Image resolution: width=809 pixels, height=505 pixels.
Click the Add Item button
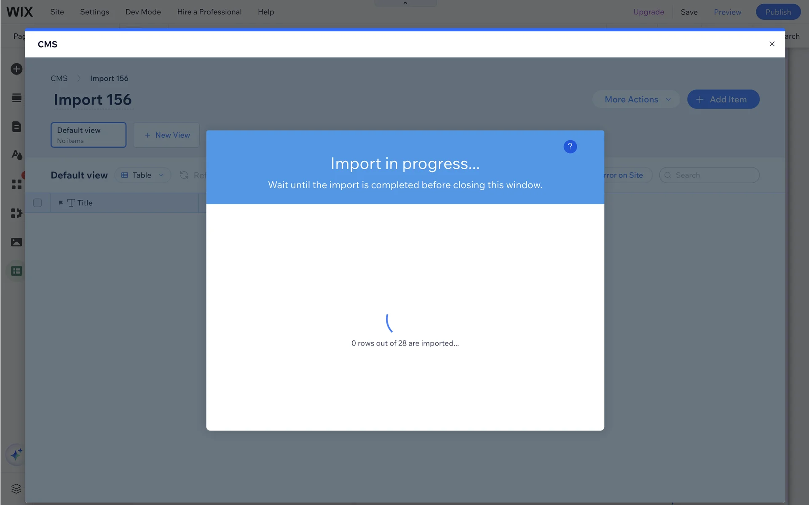click(x=723, y=99)
